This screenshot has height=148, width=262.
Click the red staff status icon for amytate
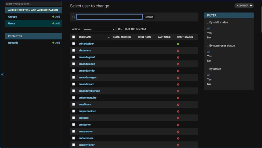(178, 118)
